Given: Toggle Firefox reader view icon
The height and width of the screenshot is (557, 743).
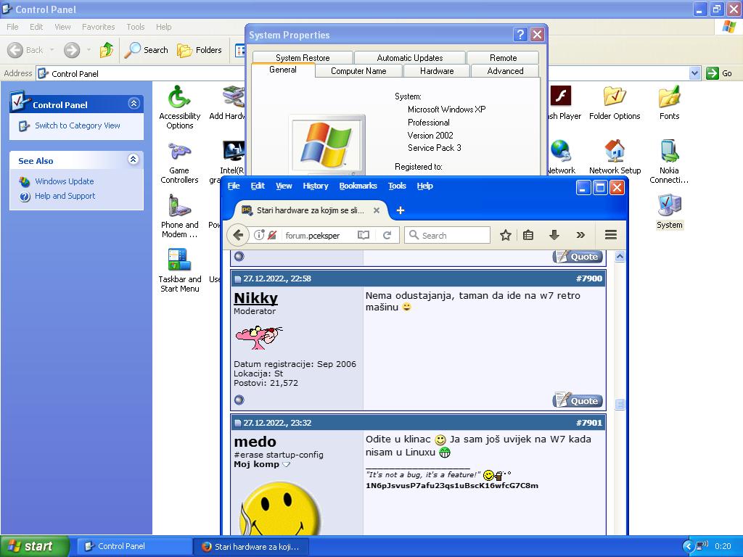Looking at the screenshot, I should 364,235.
